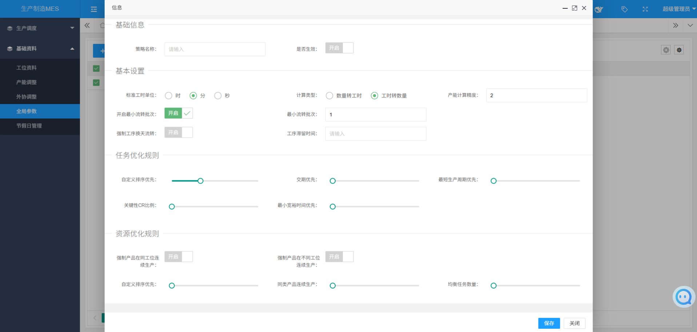Screen dimensions: 697x332
Task: Open the dark gear settings icon
Action: 679,50
